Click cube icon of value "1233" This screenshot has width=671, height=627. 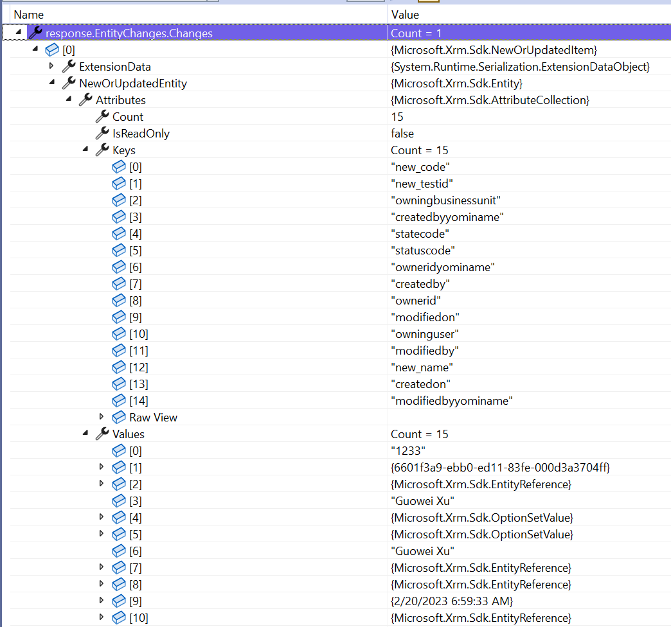tap(118, 451)
